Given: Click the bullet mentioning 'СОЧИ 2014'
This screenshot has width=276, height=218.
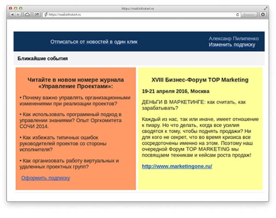Looking at the screenshot, I should click(x=70, y=120).
